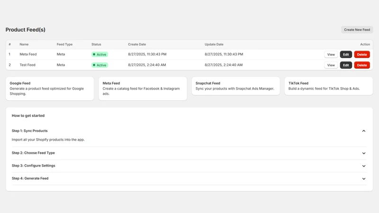Expand Step 2: Choose Feed Type chevron
379x213 pixels.
[x=363, y=153]
